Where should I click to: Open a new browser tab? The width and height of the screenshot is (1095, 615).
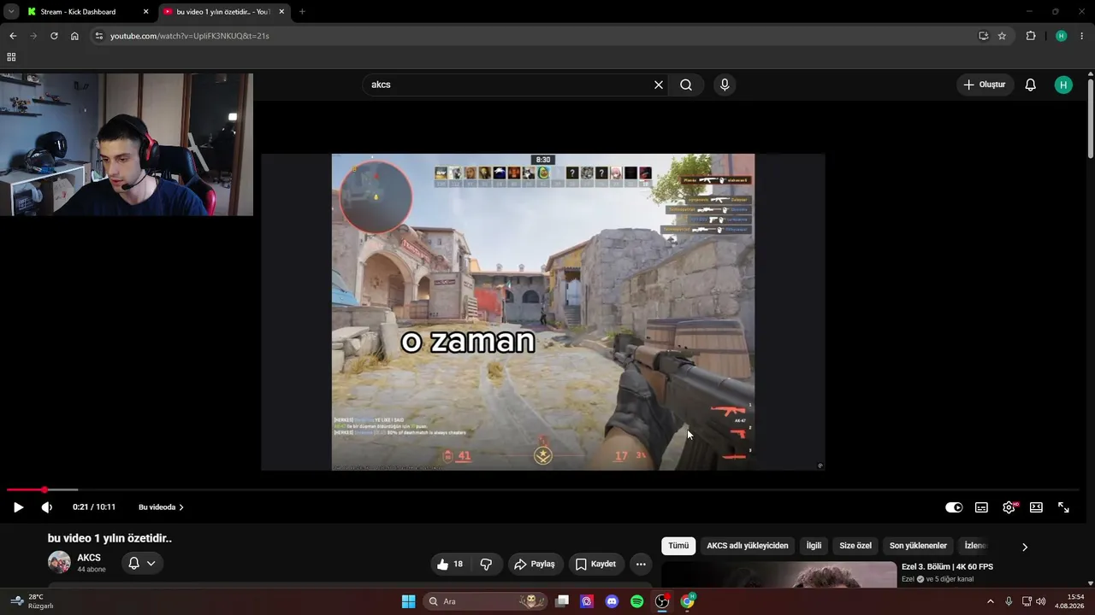point(302,12)
